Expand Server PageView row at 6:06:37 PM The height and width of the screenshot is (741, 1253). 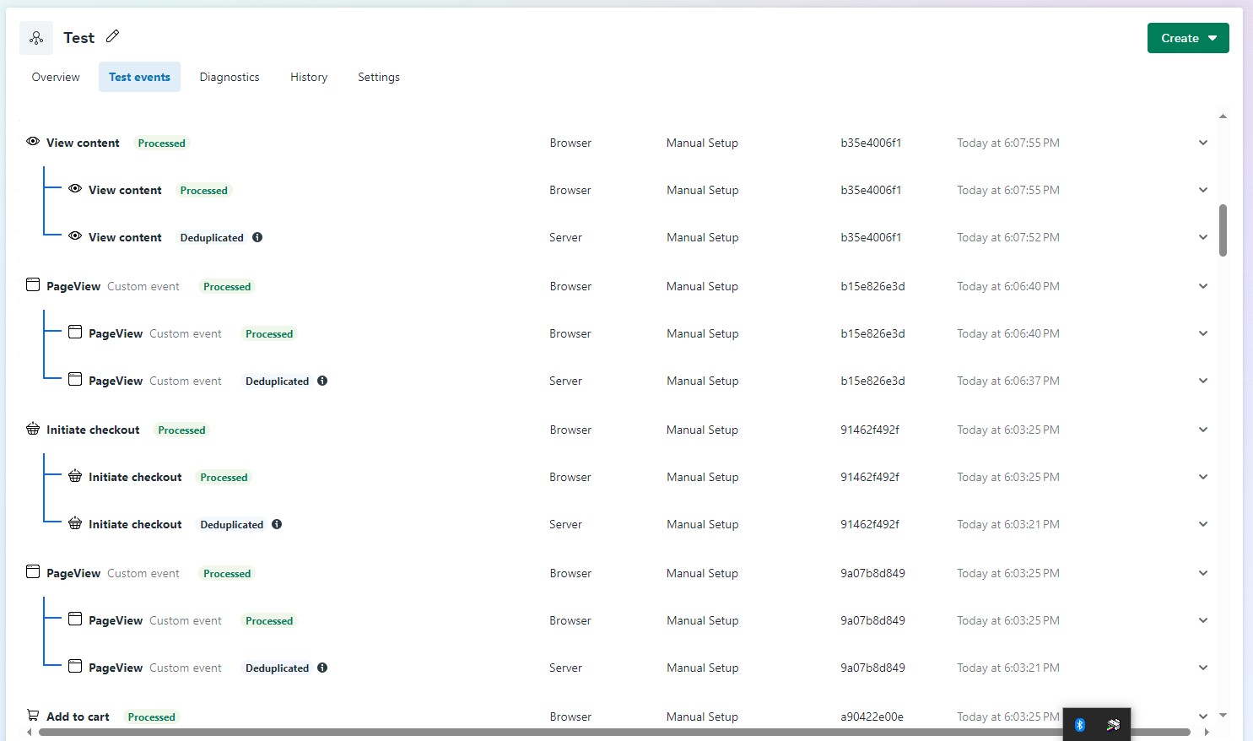(1203, 381)
